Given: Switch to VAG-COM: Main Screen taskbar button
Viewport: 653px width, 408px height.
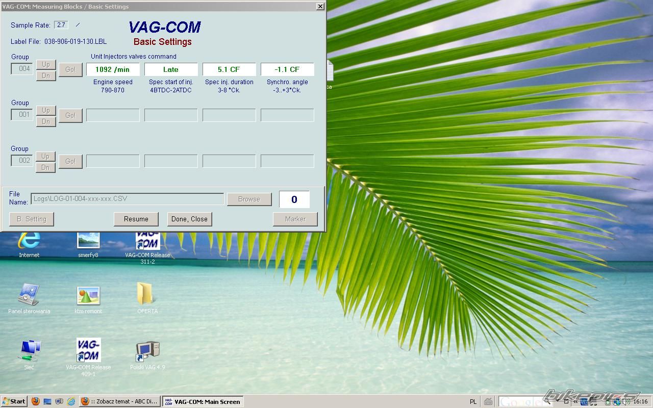Looking at the screenshot, I should [203, 401].
